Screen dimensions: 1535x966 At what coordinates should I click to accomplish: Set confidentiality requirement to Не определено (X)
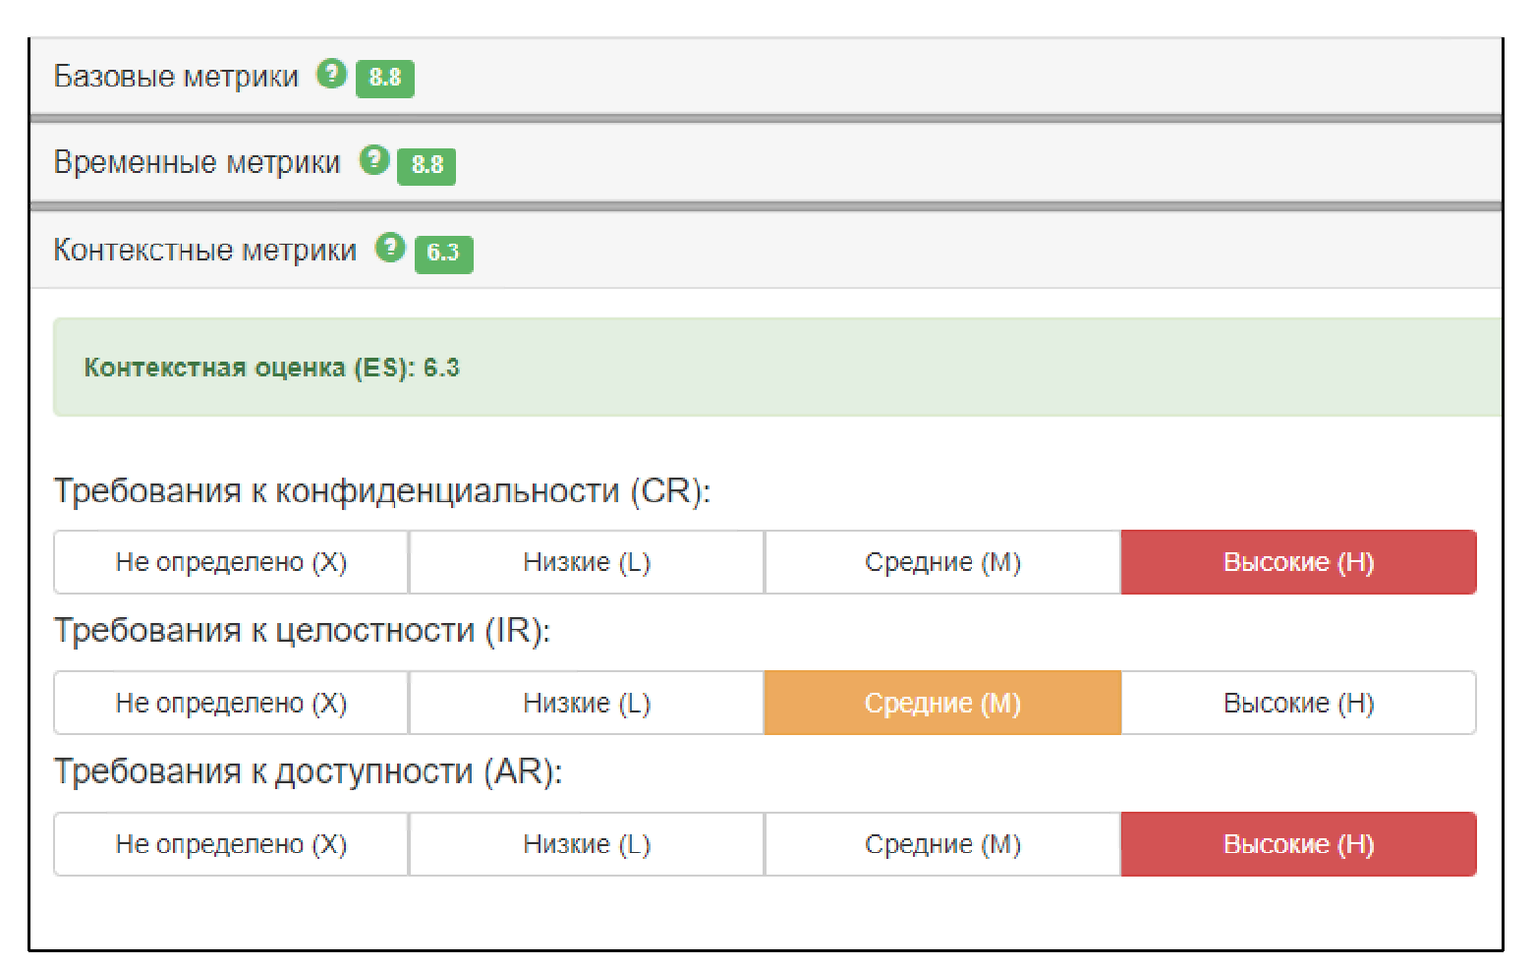pos(231,563)
